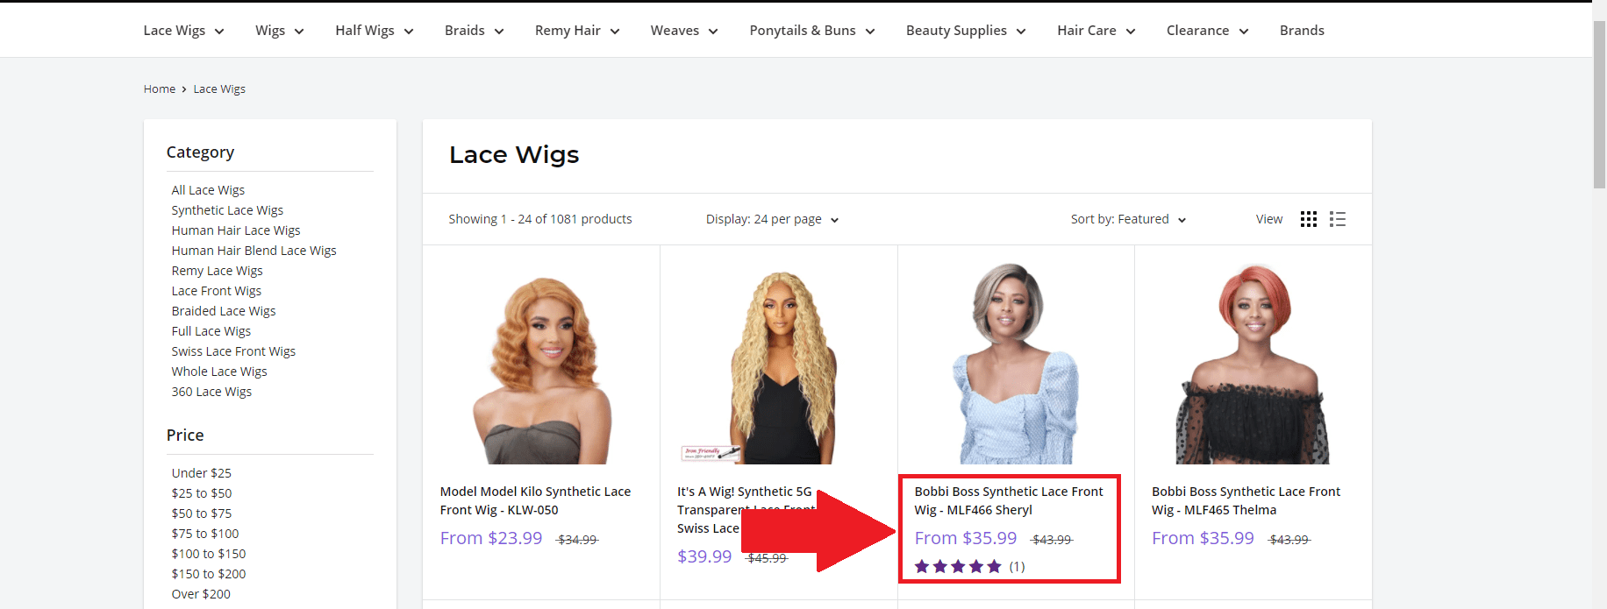Filter by Human Hair Lace Wigs
1607x609 pixels.
[x=236, y=230]
